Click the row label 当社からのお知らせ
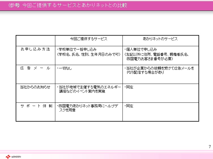The image size is (213, 159). (x=35, y=87)
